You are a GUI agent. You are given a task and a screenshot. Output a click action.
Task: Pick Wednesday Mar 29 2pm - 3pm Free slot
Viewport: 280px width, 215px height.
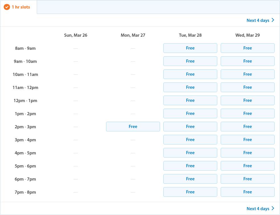click(x=247, y=127)
